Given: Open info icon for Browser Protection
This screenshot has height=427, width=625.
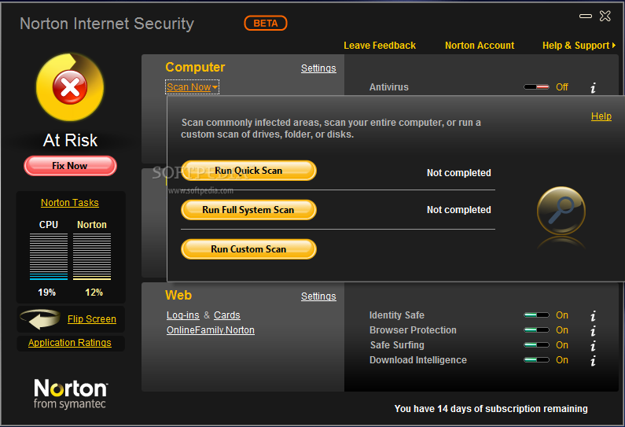Looking at the screenshot, I should 594,330.
